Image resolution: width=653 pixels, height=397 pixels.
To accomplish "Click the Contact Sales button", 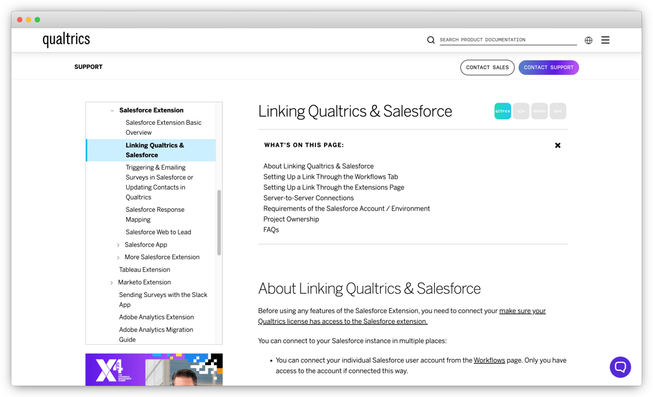I will click(x=487, y=68).
